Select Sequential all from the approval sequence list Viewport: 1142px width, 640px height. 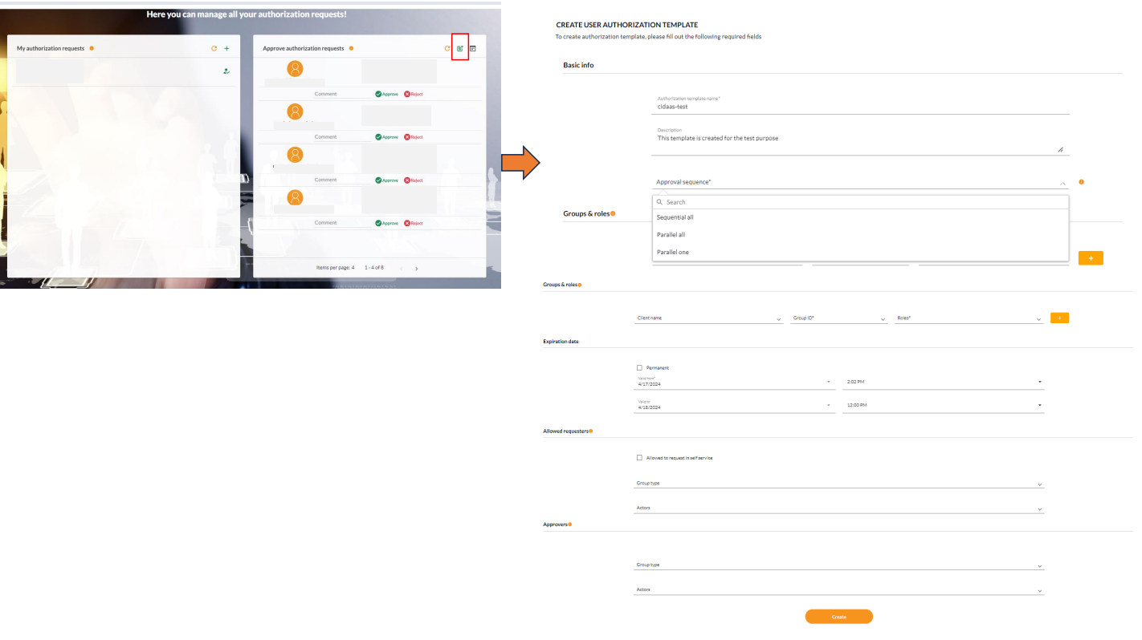click(675, 217)
